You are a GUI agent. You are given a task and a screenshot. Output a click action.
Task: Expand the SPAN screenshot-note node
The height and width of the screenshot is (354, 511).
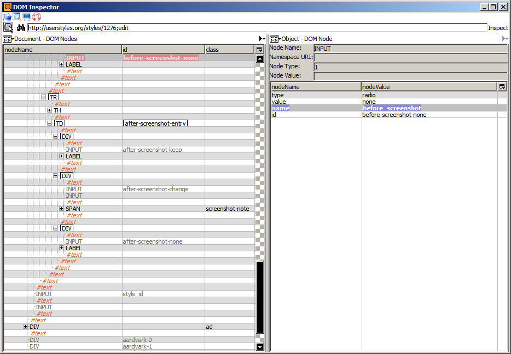pyautogui.click(x=62, y=209)
